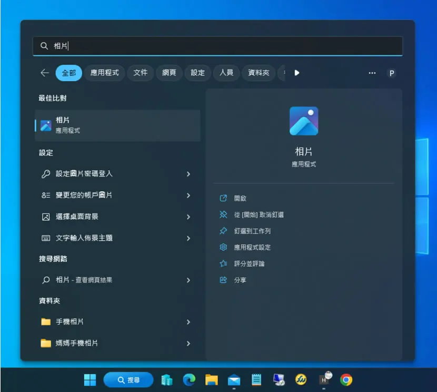This screenshot has height=392, width=437.
Task: Switch to the 應用程式 filter tab
Action: [x=105, y=73]
